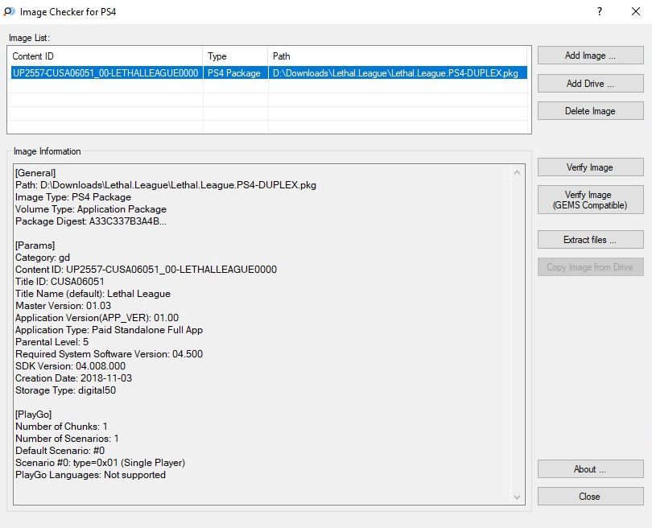This screenshot has height=528, width=652.
Task: Click the Path column header
Action: (x=398, y=56)
